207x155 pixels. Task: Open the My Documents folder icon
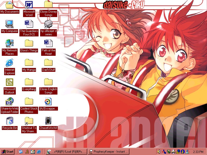point(10,5)
